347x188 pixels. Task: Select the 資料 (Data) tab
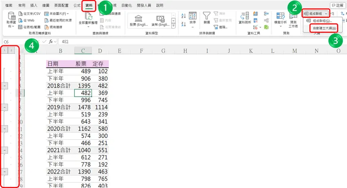pyautogui.click(x=89, y=5)
